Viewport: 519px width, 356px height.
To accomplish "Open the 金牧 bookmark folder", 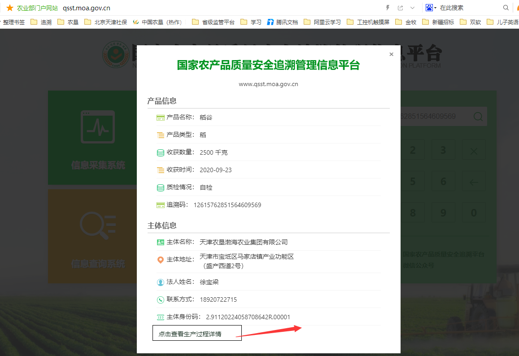I will tap(406, 22).
